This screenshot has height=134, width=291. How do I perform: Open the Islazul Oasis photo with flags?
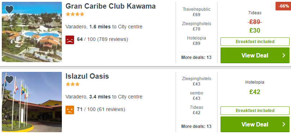tap(32, 102)
